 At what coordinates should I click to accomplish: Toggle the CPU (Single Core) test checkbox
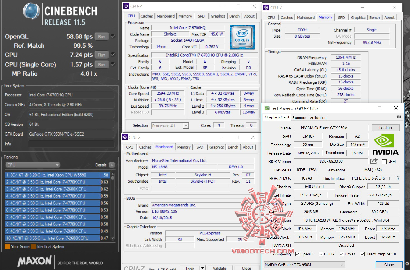pos(113,64)
